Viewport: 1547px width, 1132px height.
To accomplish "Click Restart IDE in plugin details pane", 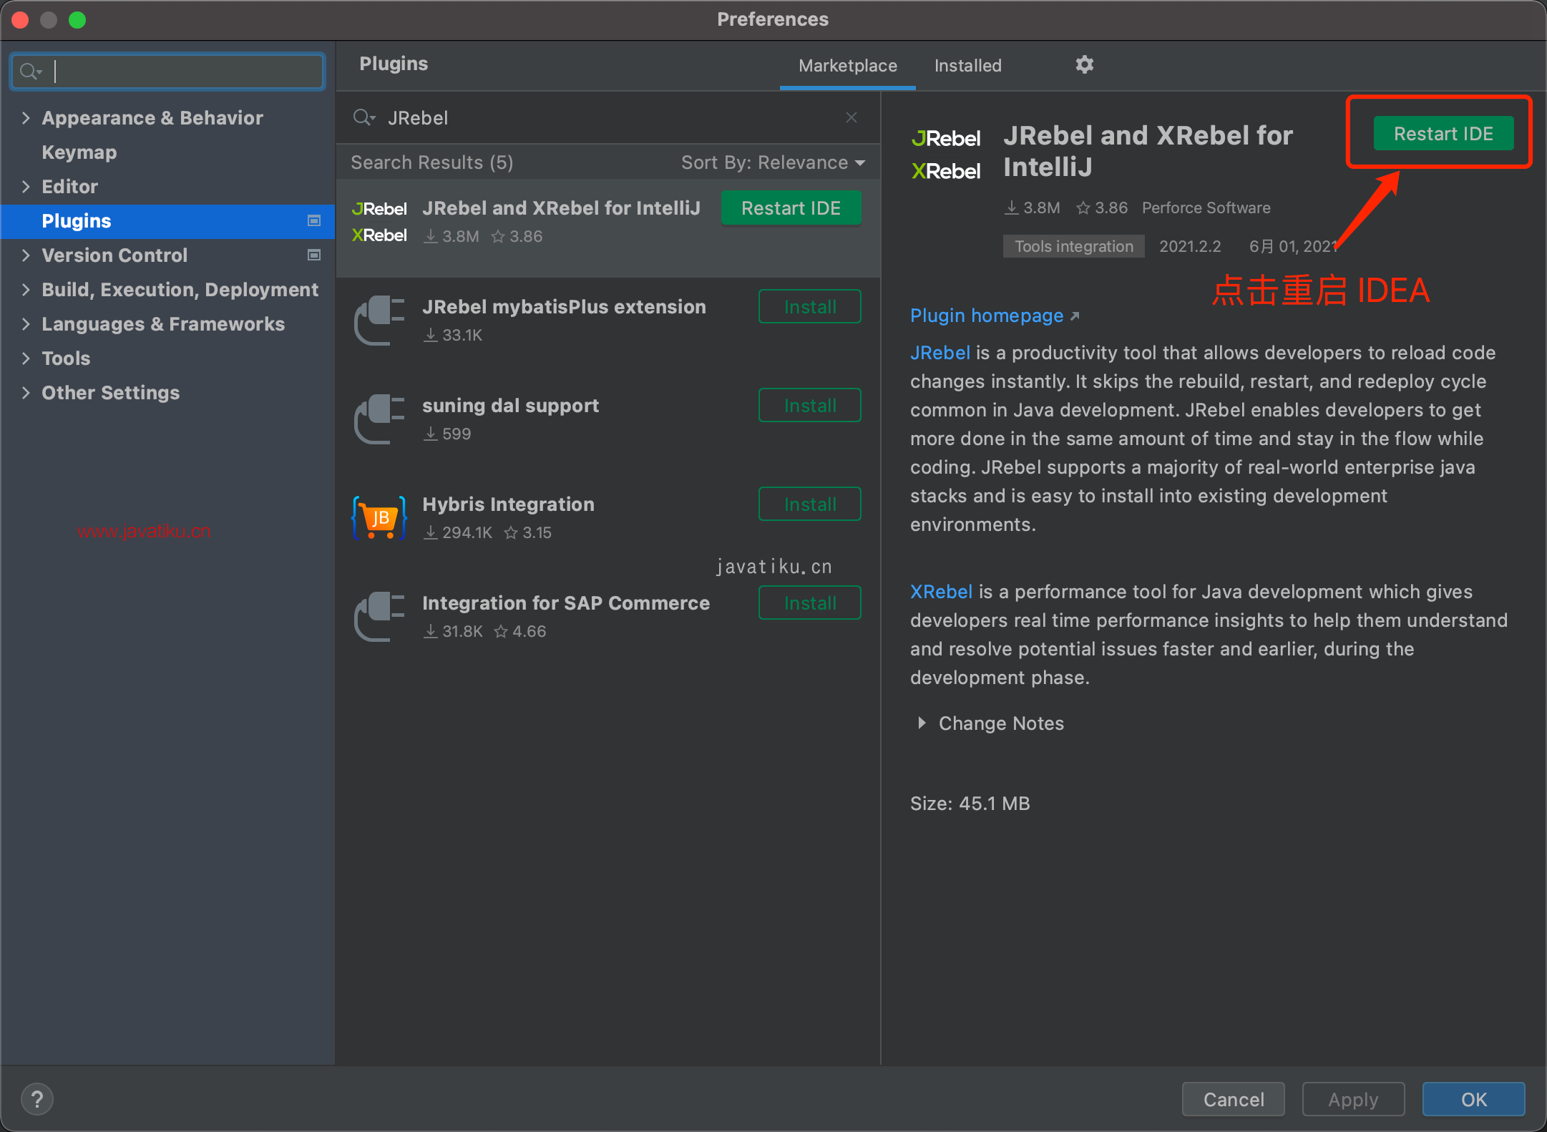I will (x=1443, y=134).
